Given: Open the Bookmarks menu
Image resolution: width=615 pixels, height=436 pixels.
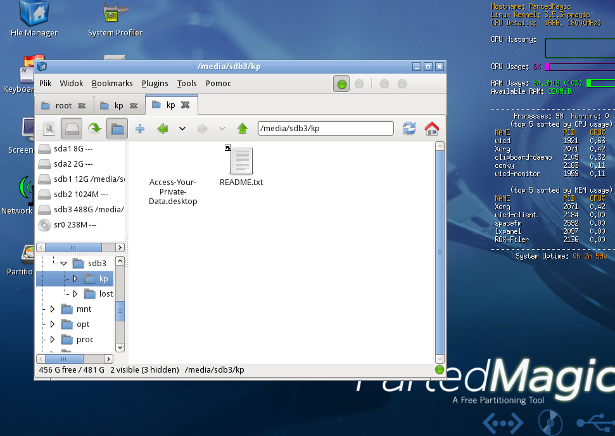Looking at the screenshot, I should tap(112, 83).
